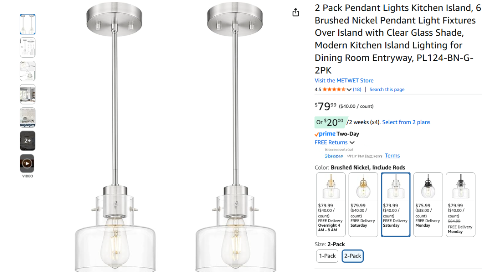482x272 pixels.
Task: Pick the black globe pendant at $75.99
Action: pos(428,204)
